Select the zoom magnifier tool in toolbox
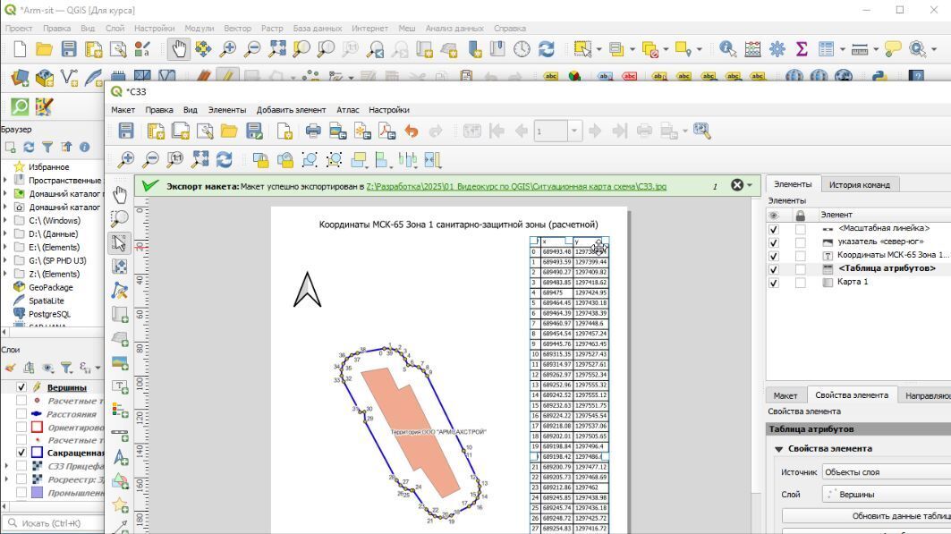Image resolution: width=951 pixels, height=534 pixels. pyautogui.click(x=120, y=218)
